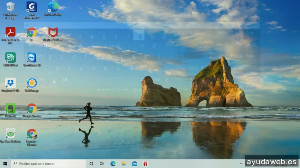The height and width of the screenshot is (168, 300).
Task: Click the Cortana circle on the taskbar
Action: 91,164
